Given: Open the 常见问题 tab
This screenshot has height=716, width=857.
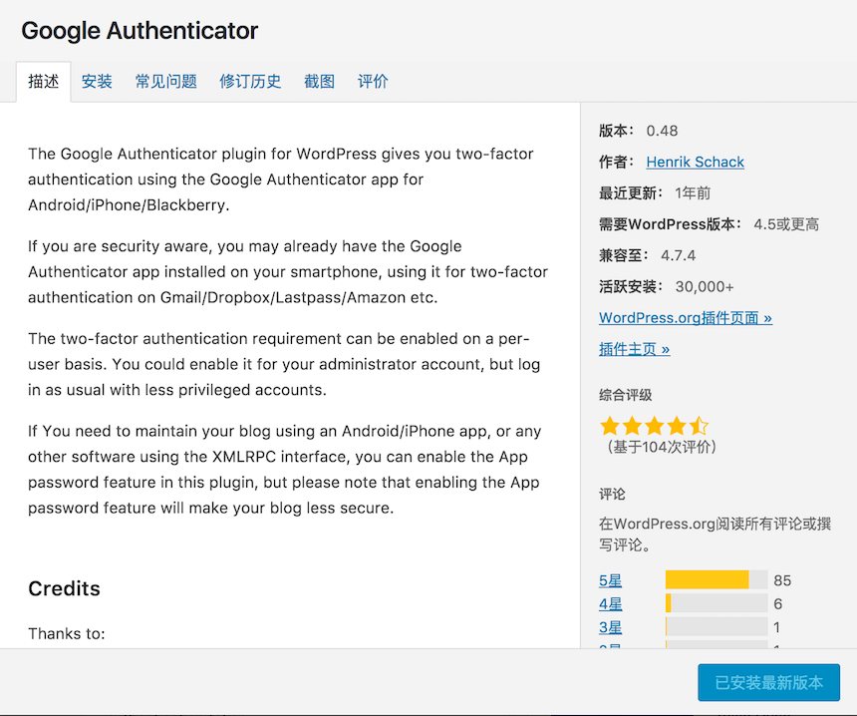Looking at the screenshot, I should point(166,82).
